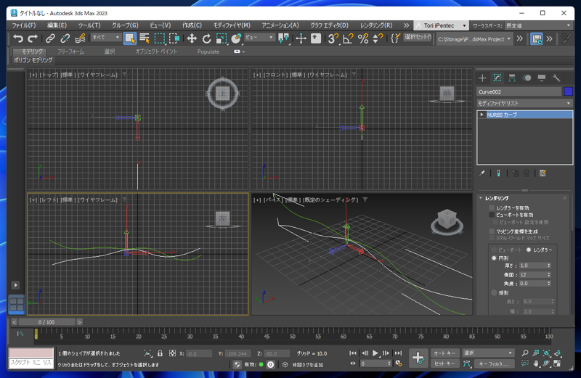Open Select by Name list icon
The height and width of the screenshot is (378, 581).
(145, 38)
